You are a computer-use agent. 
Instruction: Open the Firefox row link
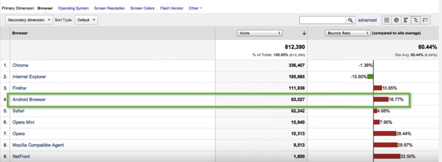(x=19, y=88)
